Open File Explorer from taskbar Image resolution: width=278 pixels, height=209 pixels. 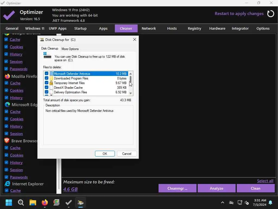[x=33, y=202]
